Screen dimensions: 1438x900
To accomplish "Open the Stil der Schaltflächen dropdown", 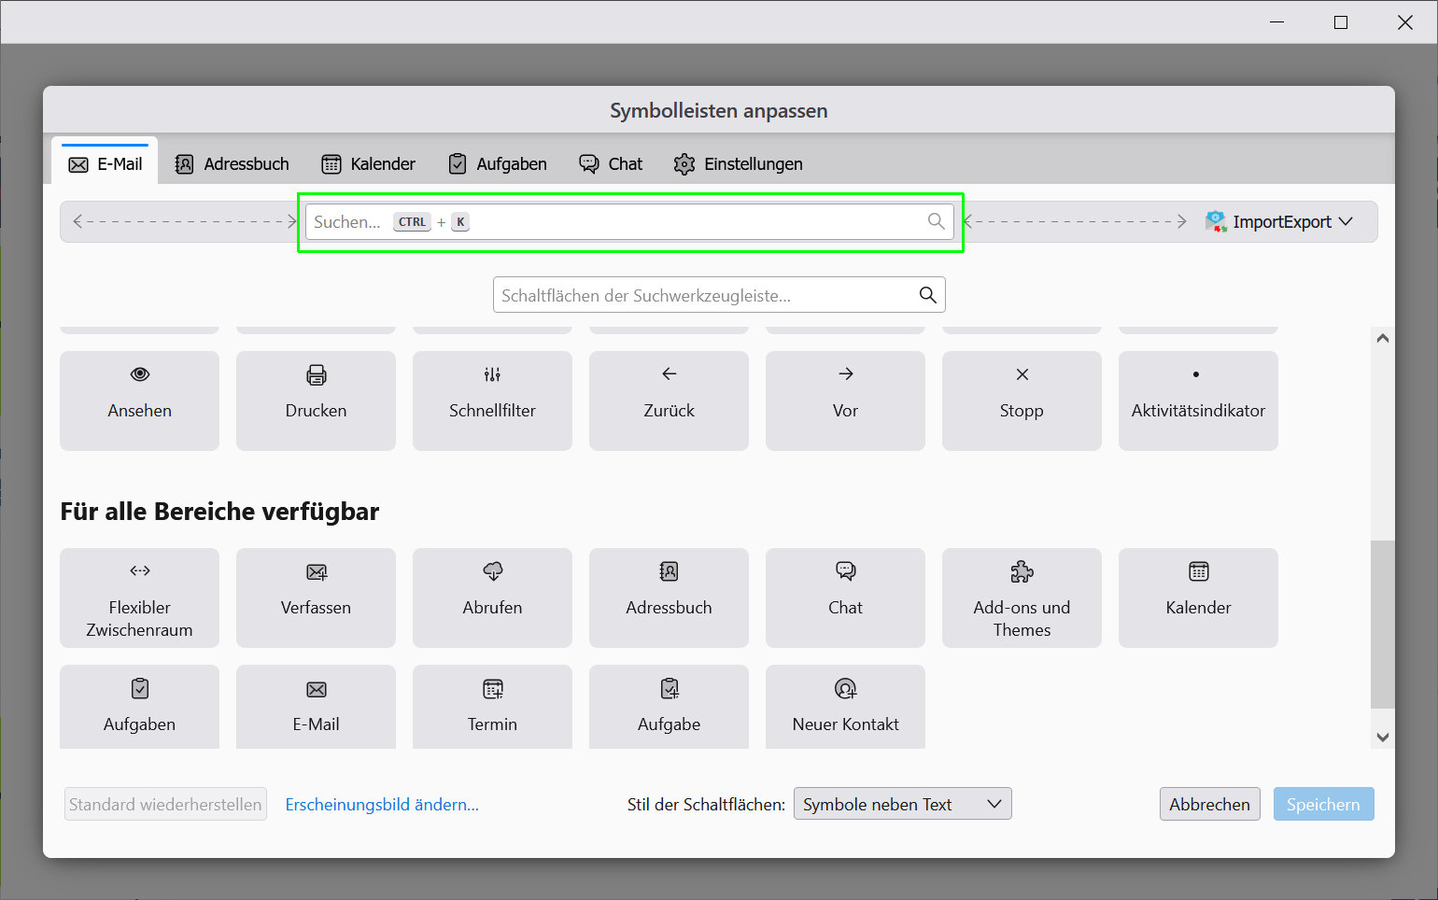I will point(903,804).
